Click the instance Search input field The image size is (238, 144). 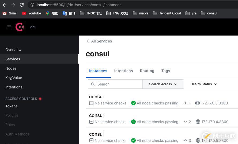118,84
